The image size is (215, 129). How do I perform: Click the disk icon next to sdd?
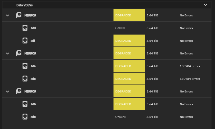point(25,28)
